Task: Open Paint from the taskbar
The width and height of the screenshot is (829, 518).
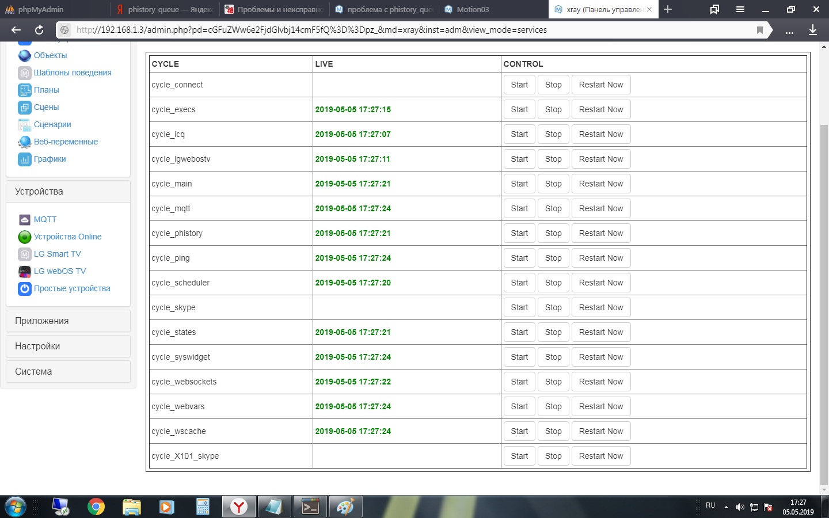Action: [x=345, y=507]
